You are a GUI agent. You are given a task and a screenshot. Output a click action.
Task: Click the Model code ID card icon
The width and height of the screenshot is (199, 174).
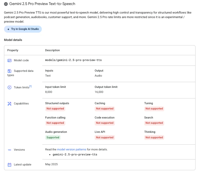(10, 61)
